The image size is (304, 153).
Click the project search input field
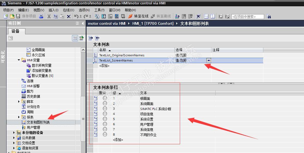pyautogui.click(x=248, y=17)
